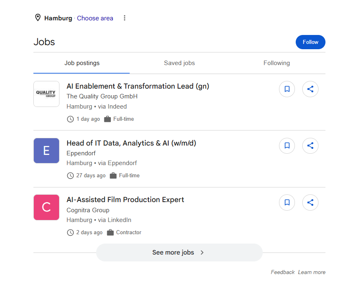Click the Eppendorf company name text
345x283 pixels.
81,153
